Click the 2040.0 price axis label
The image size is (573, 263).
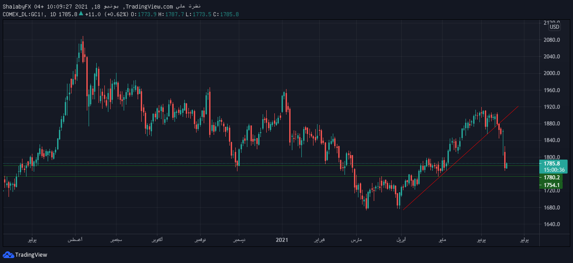tap(551, 57)
